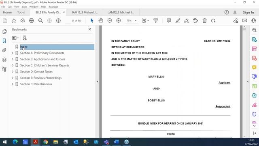Zoom in with the plus icon
Screen dimensions: 259x146
(119, 21)
